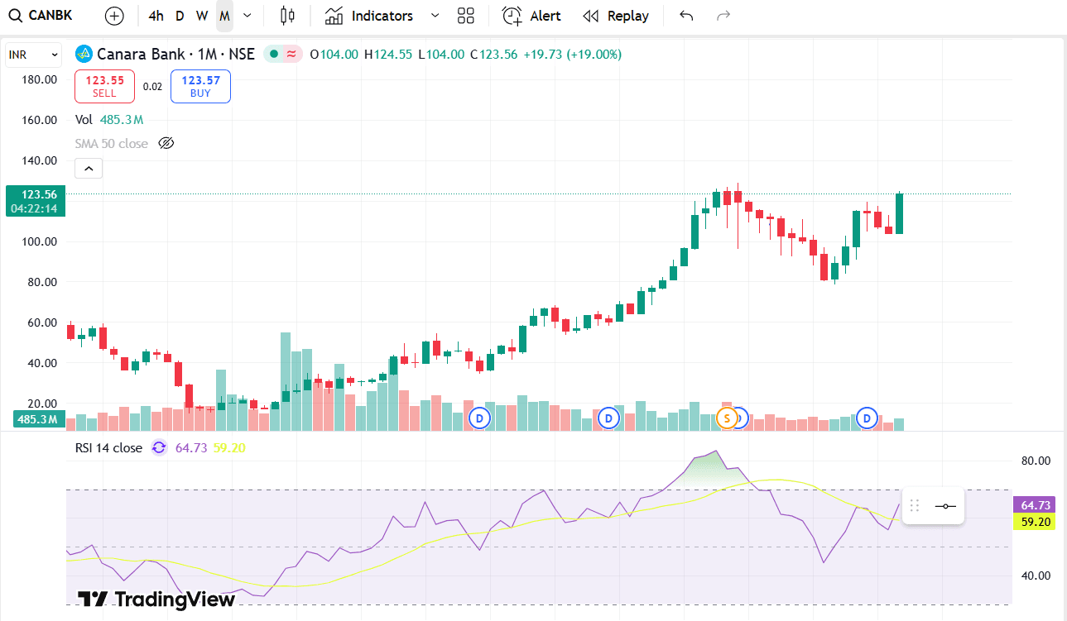
Task: Click the 140.00 price axis label
Action: pyautogui.click(x=39, y=160)
